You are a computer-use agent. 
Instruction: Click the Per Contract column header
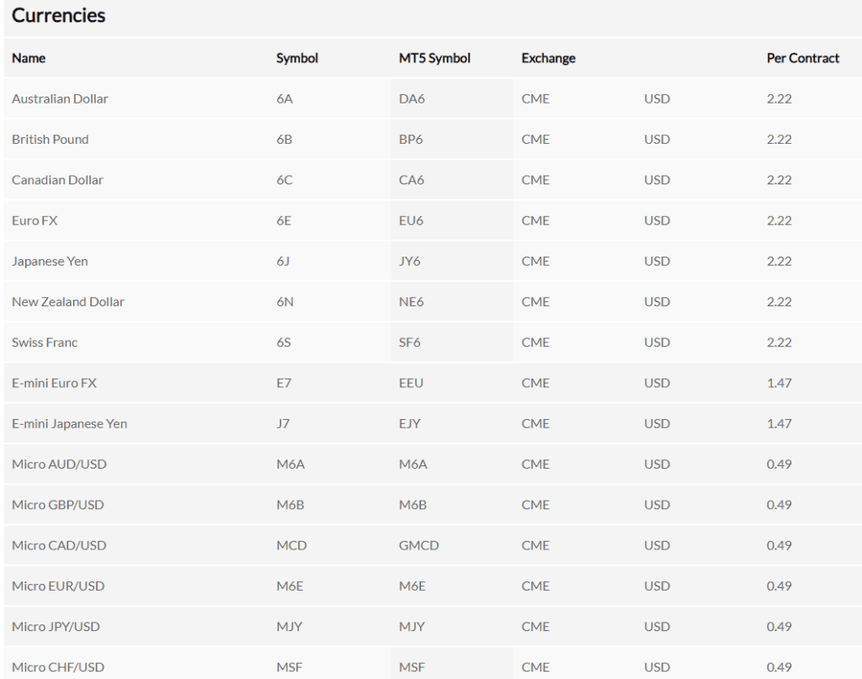[802, 58]
